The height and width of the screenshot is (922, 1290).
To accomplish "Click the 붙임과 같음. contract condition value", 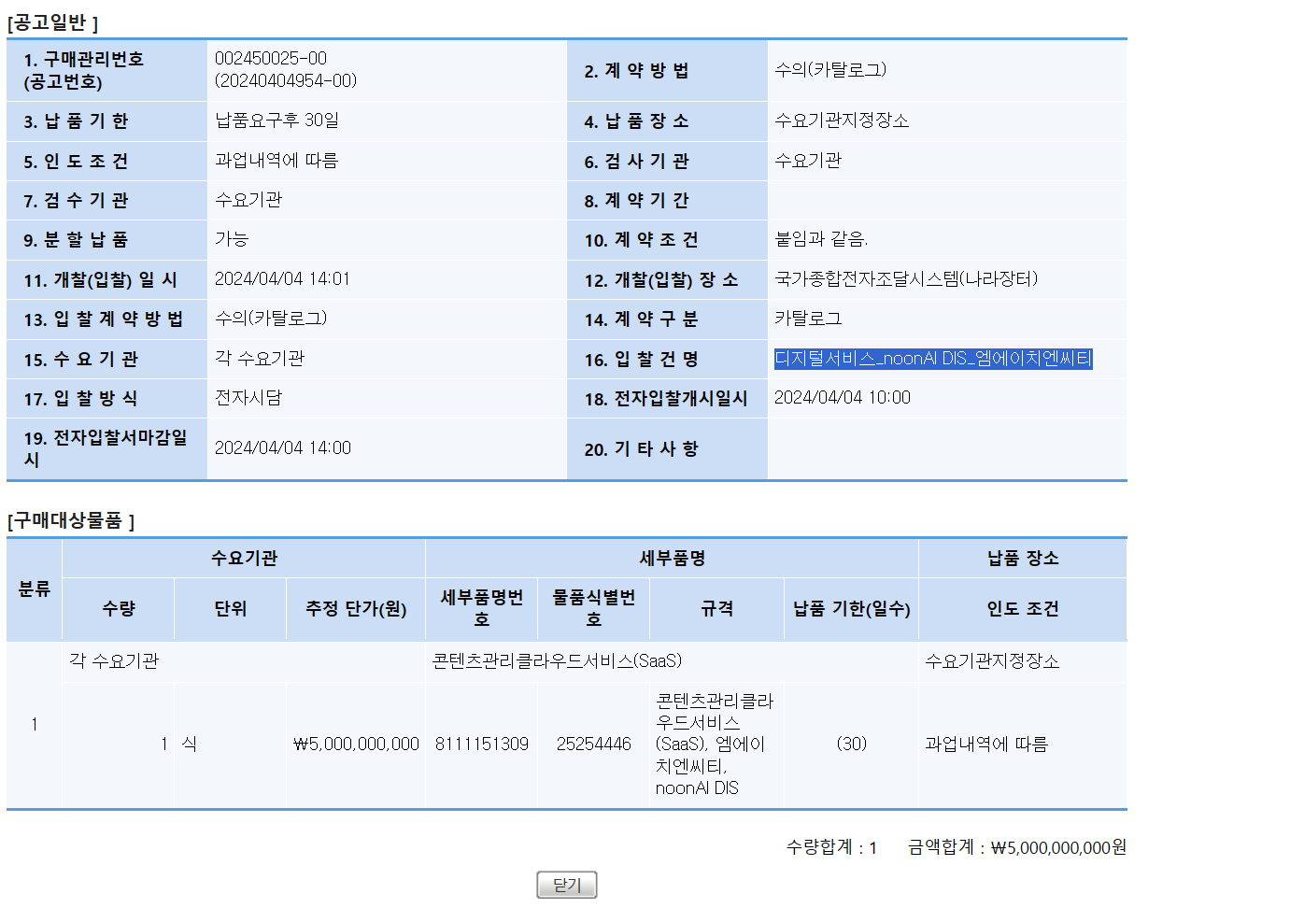I will pyautogui.click(x=820, y=239).
